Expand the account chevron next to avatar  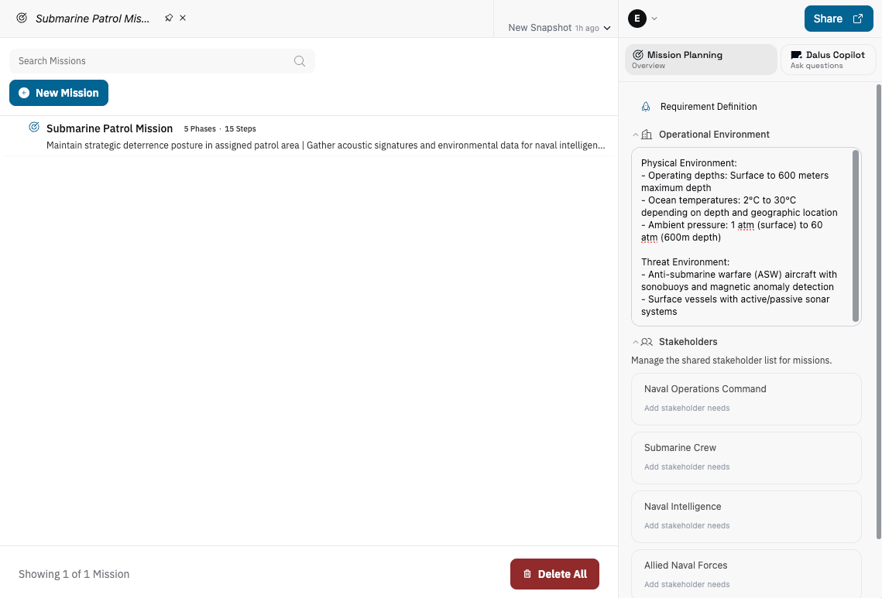pos(654,19)
